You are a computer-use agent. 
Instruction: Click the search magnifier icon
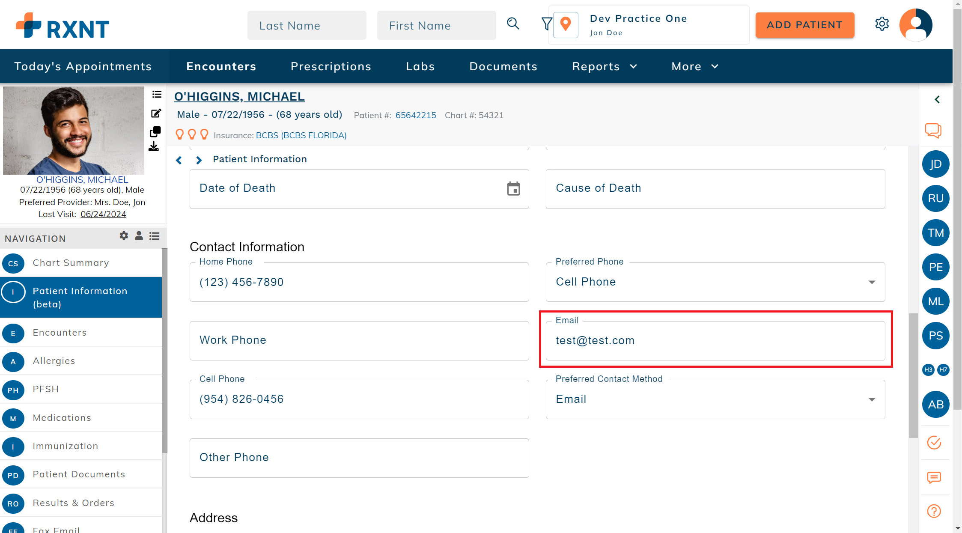point(512,24)
